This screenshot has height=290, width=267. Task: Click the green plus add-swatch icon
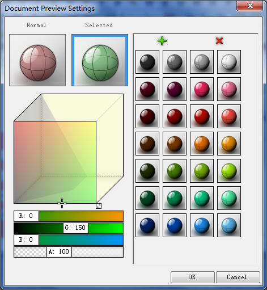pos(162,41)
